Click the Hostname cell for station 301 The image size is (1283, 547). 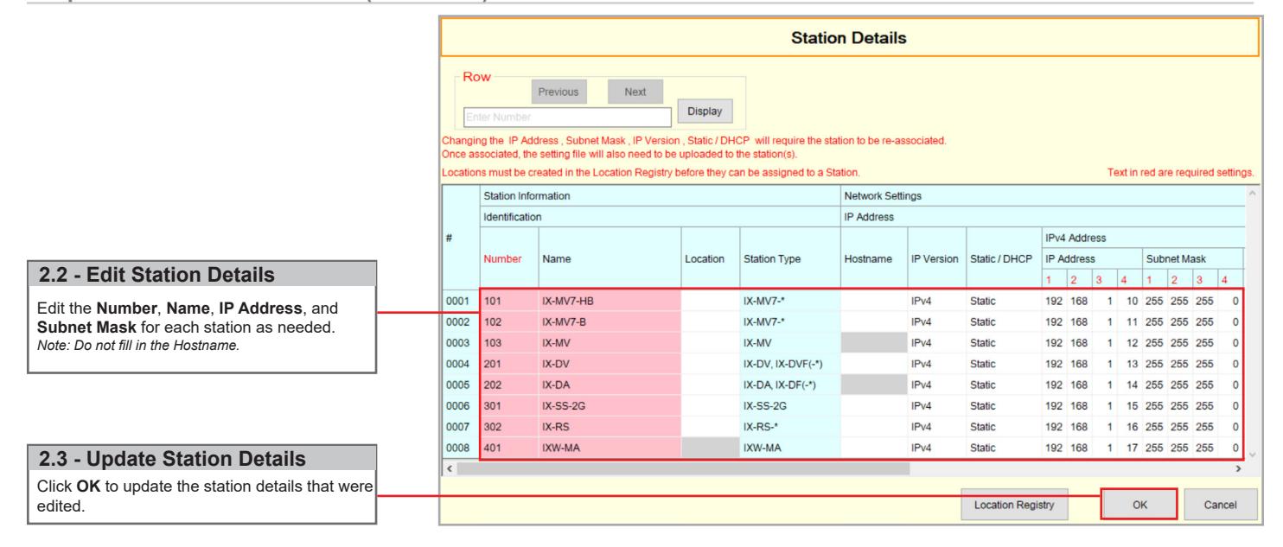pyautogui.click(x=873, y=406)
